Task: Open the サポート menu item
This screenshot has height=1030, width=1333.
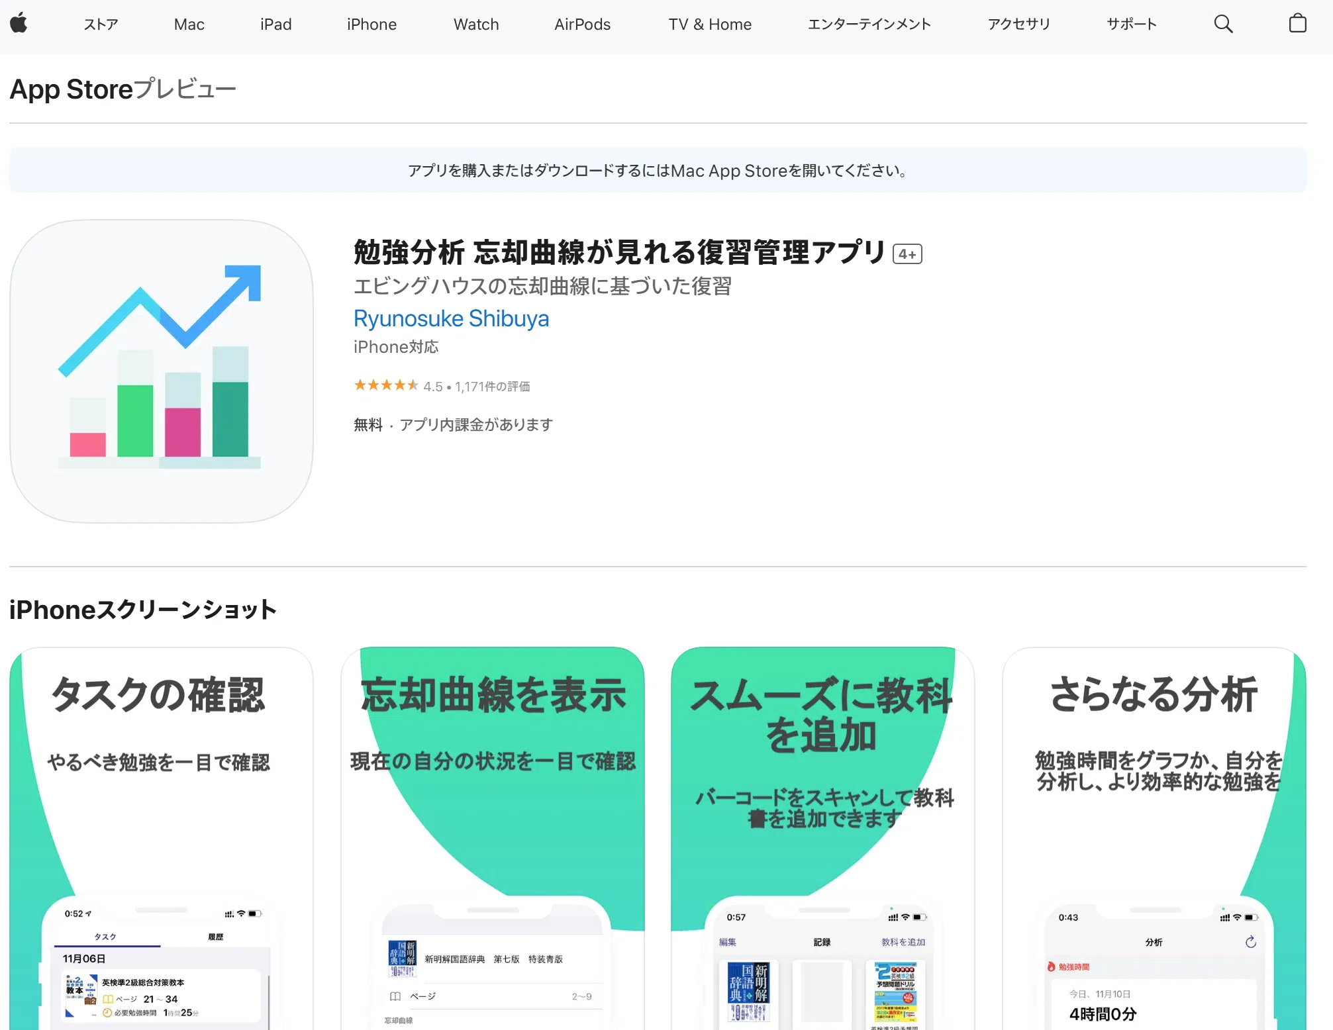Action: pyautogui.click(x=1132, y=24)
